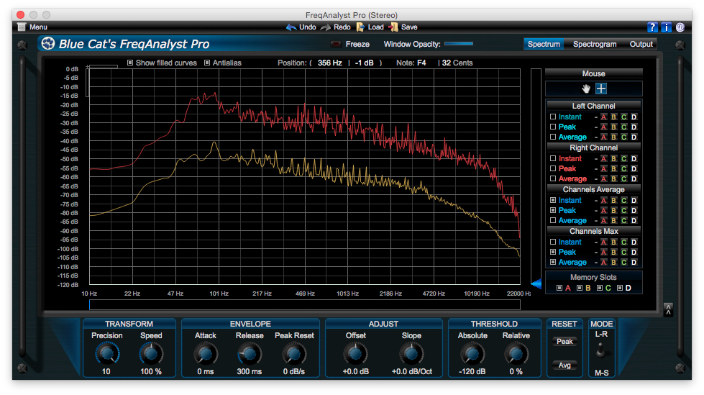Open help with the question mark icon

click(652, 27)
